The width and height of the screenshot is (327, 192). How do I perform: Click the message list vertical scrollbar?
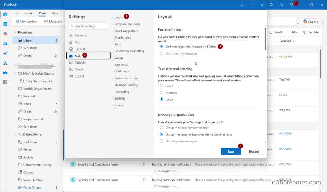coord(321,63)
